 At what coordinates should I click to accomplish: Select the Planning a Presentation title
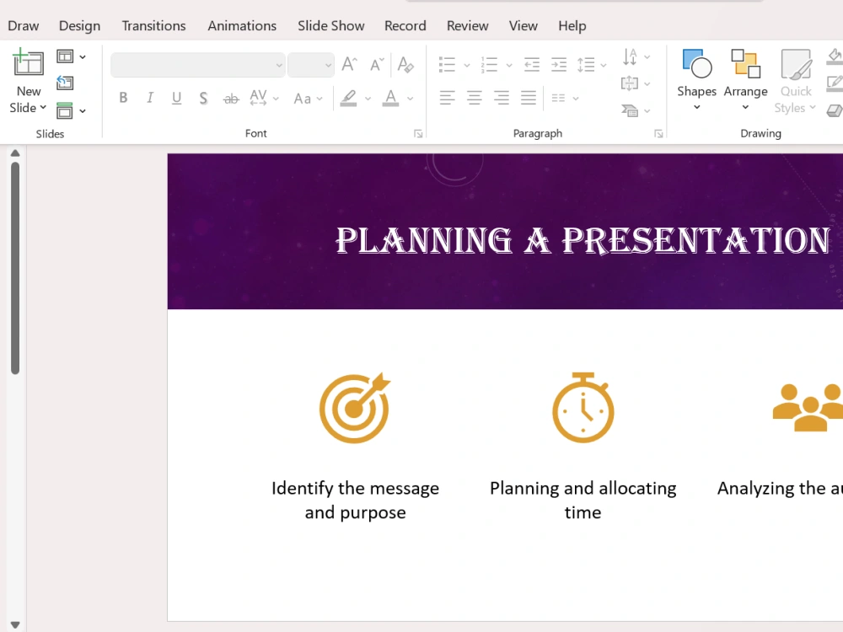[583, 239]
